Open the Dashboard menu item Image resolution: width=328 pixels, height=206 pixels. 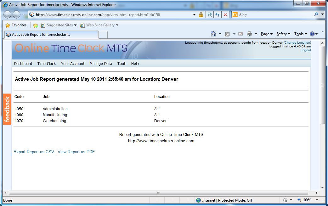(x=23, y=64)
